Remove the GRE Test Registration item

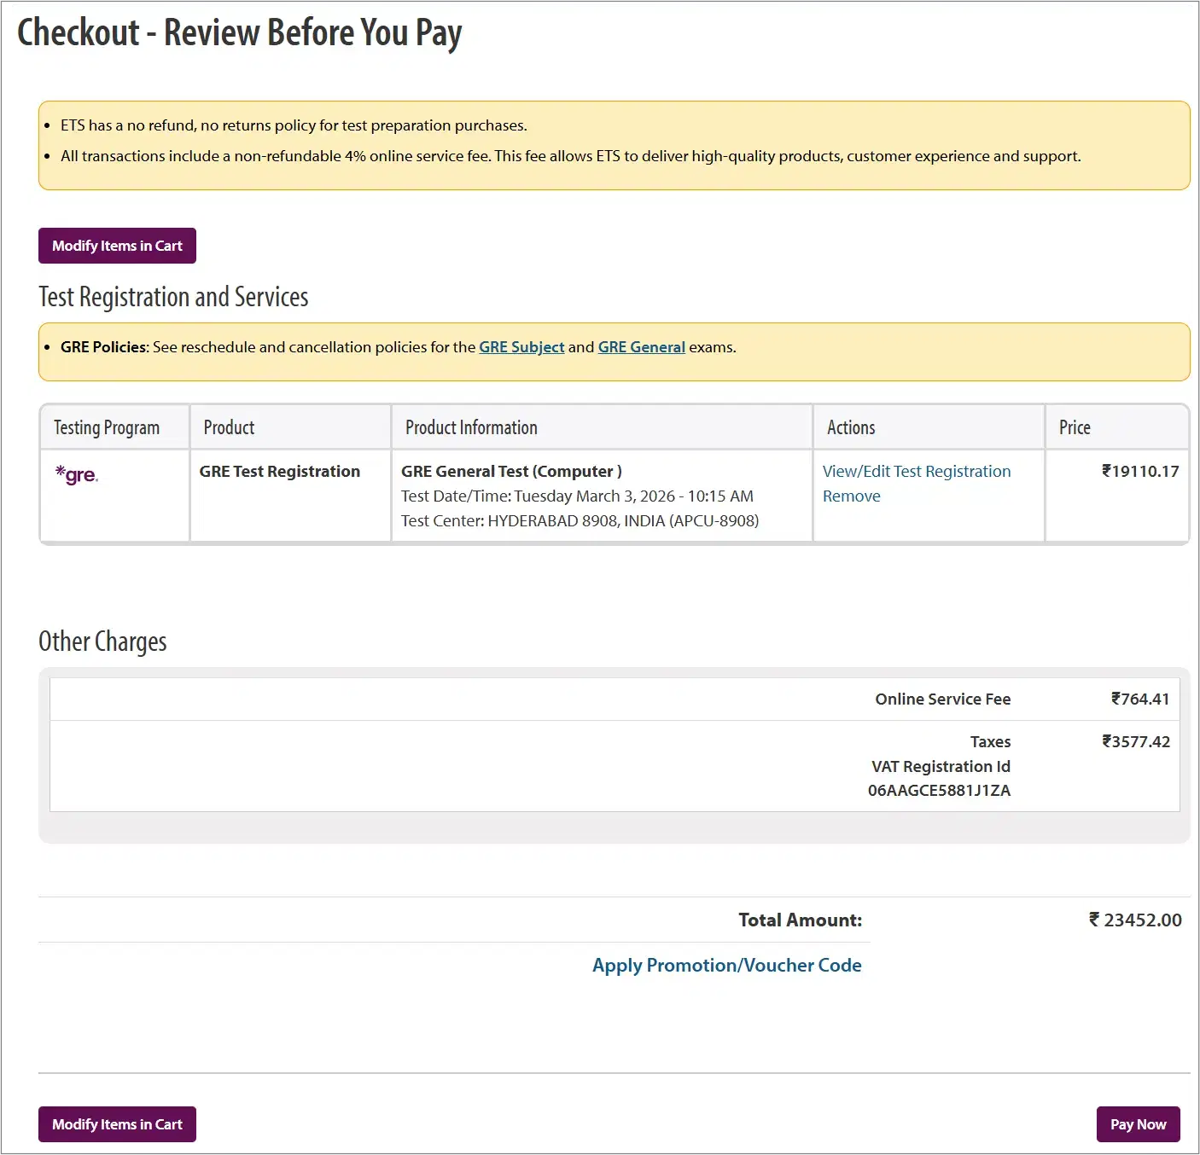[851, 496]
